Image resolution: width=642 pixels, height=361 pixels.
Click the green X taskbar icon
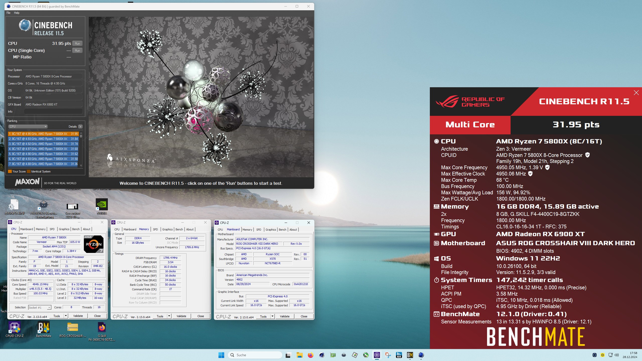point(366,355)
